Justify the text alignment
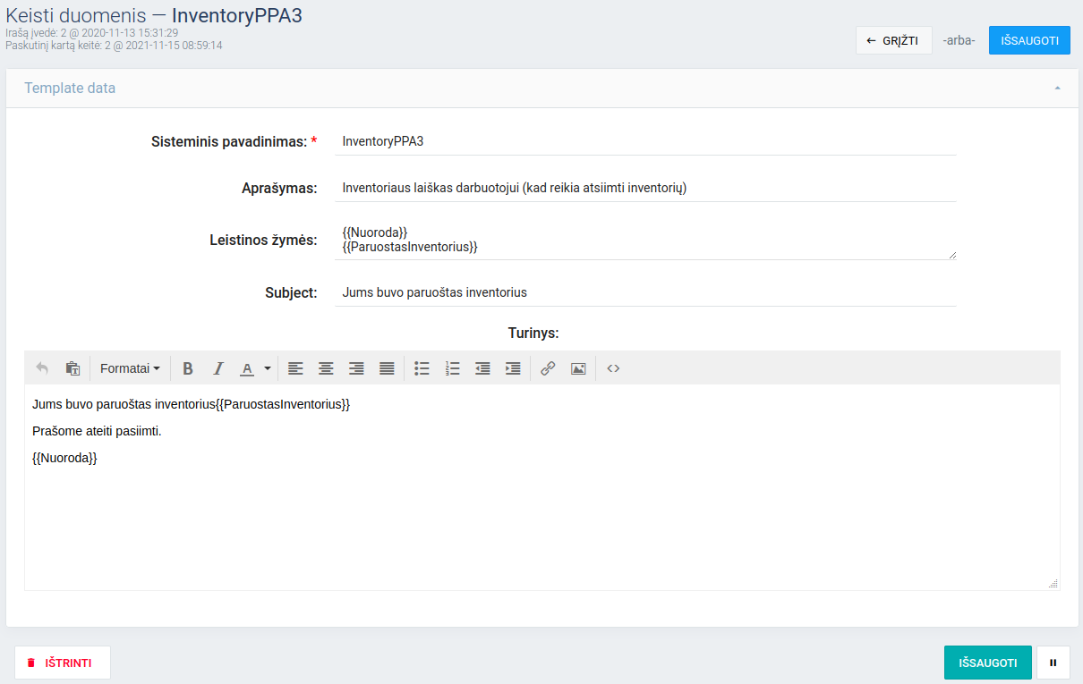Image resolution: width=1083 pixels, height=684 pixels. [387, 368]
